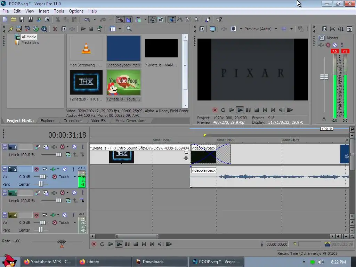
Task: Remove selected media with the red X icon
Action: click(55, 29)
